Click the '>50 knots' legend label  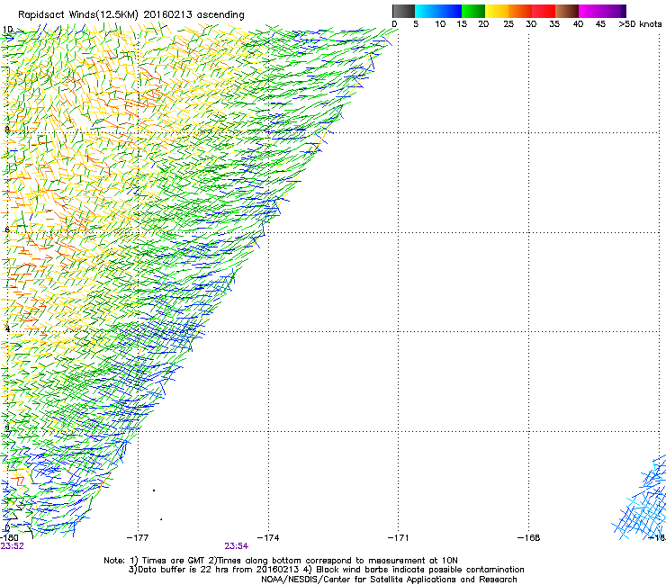pos(640,24)
